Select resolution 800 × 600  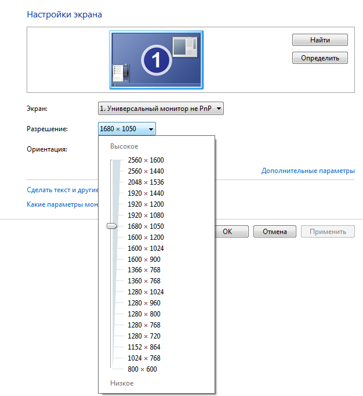pyautogui.click(x=142, y=369)
